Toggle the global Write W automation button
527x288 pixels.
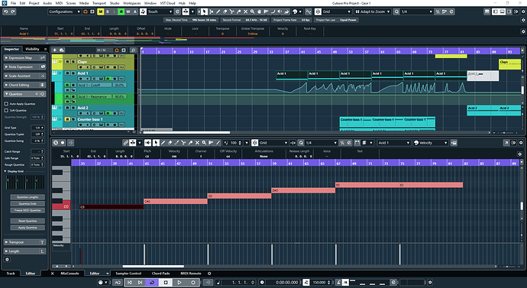128,11
